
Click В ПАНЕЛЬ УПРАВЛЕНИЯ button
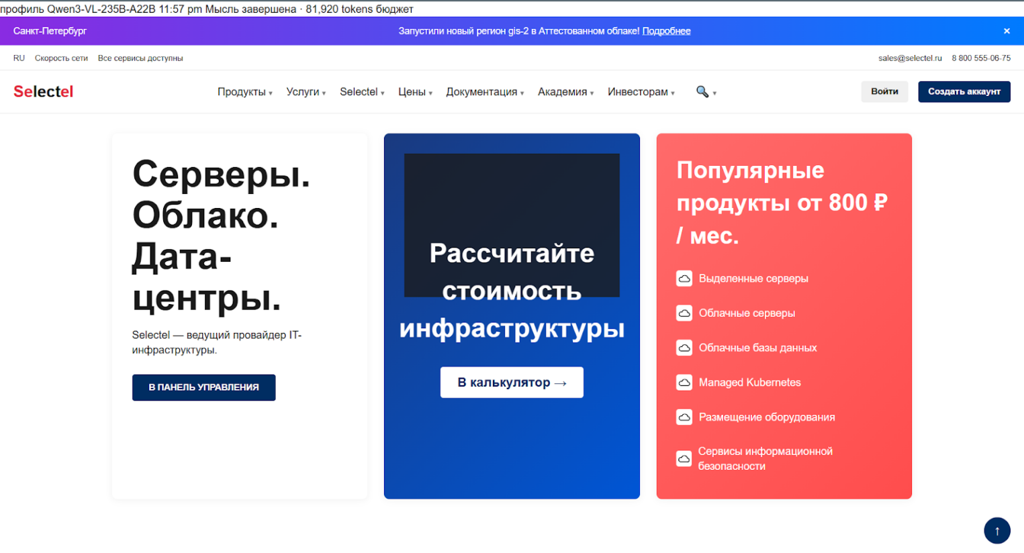[203, 387]
